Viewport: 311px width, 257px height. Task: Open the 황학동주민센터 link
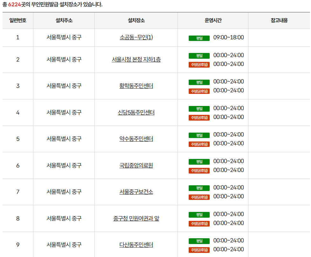click(x=136, y=86)
